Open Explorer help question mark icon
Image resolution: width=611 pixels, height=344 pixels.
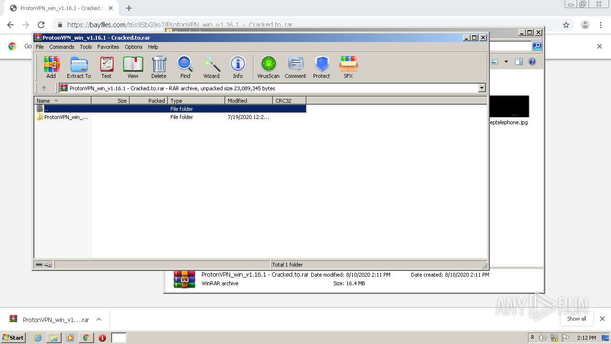(532, 62)
